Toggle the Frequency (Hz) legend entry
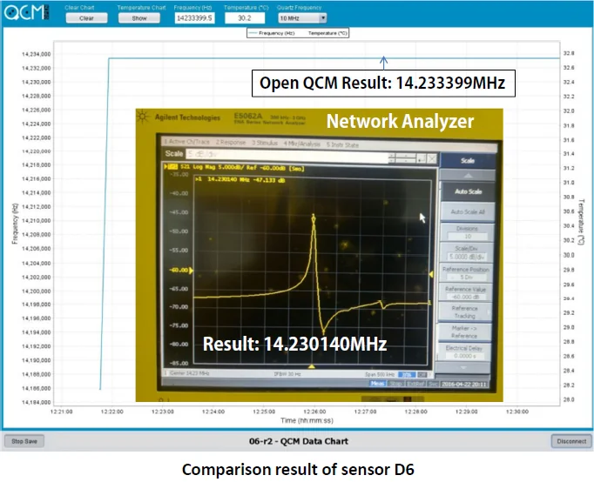 point(272,33)
